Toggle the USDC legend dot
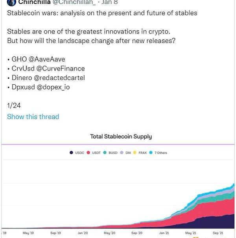 tap(71, 153)
